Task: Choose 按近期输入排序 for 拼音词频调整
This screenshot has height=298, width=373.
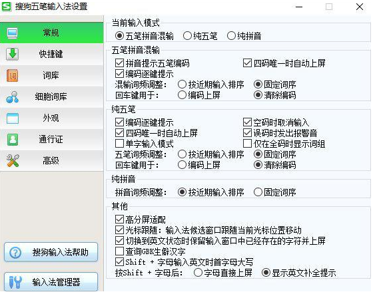Action: pyautogui.click(x=182, y=192)
